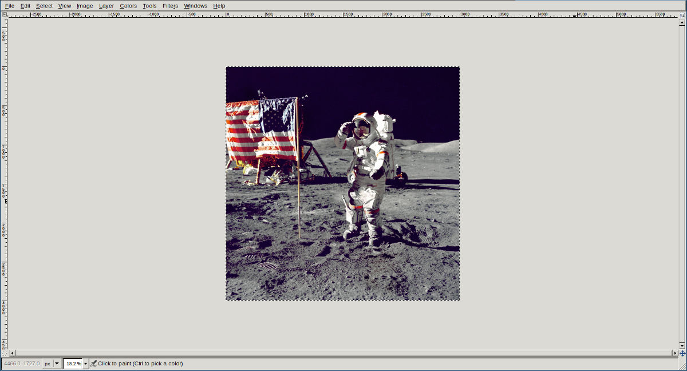Open the Layer menu
Screen dimensions: 687x371
pyautogui.click(x=106, y=6)
